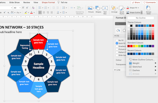
Task: Open the Shape Format tab
Action: 48,2
